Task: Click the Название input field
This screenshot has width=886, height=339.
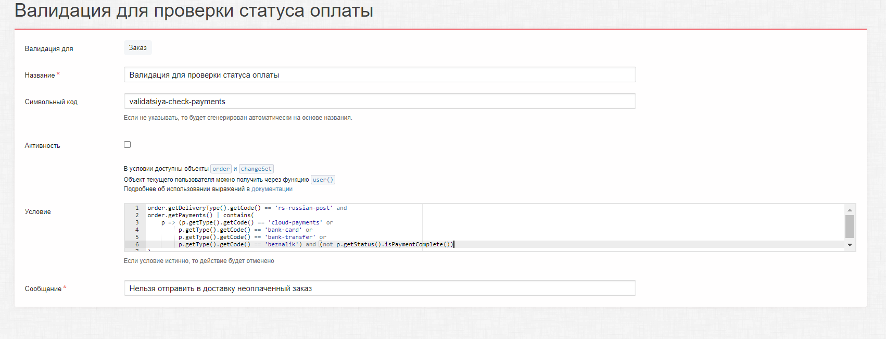Action: point(379,74)
